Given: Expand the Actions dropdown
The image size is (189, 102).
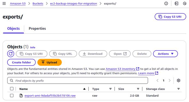Looking at the screenshot, I should pos(165,54).
